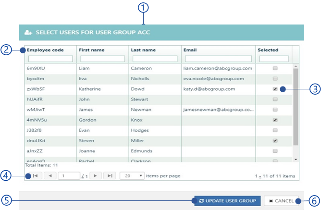Image resolution: width=321 pixels, height=210 pixels.
Task: Tick the checkbox for Joanne Edmunds
Action: click(x=275, y=151)
